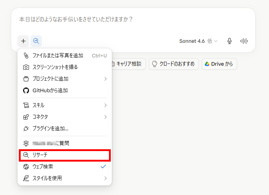Choose スクリーンショットを撮る from the menu

(x=65, y=67)
